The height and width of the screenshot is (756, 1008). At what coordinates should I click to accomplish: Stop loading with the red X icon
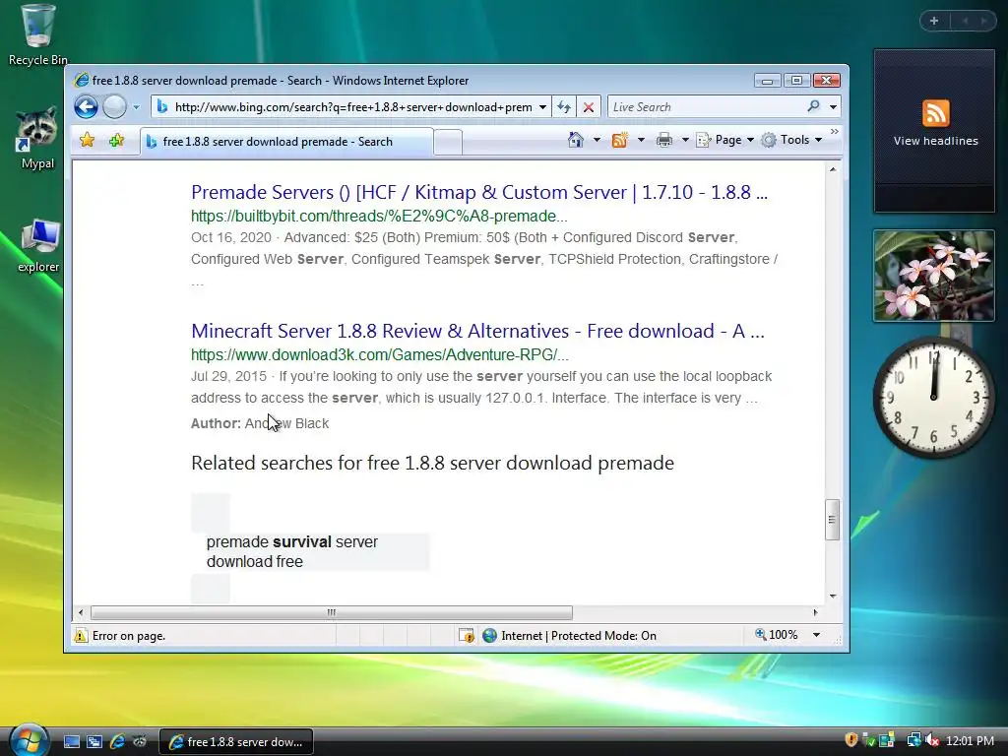coord(589,106)
